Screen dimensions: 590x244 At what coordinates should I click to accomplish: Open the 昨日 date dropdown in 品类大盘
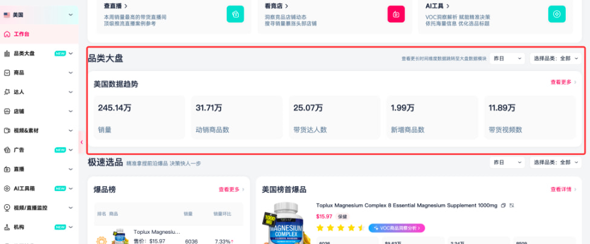click(507, 58)
